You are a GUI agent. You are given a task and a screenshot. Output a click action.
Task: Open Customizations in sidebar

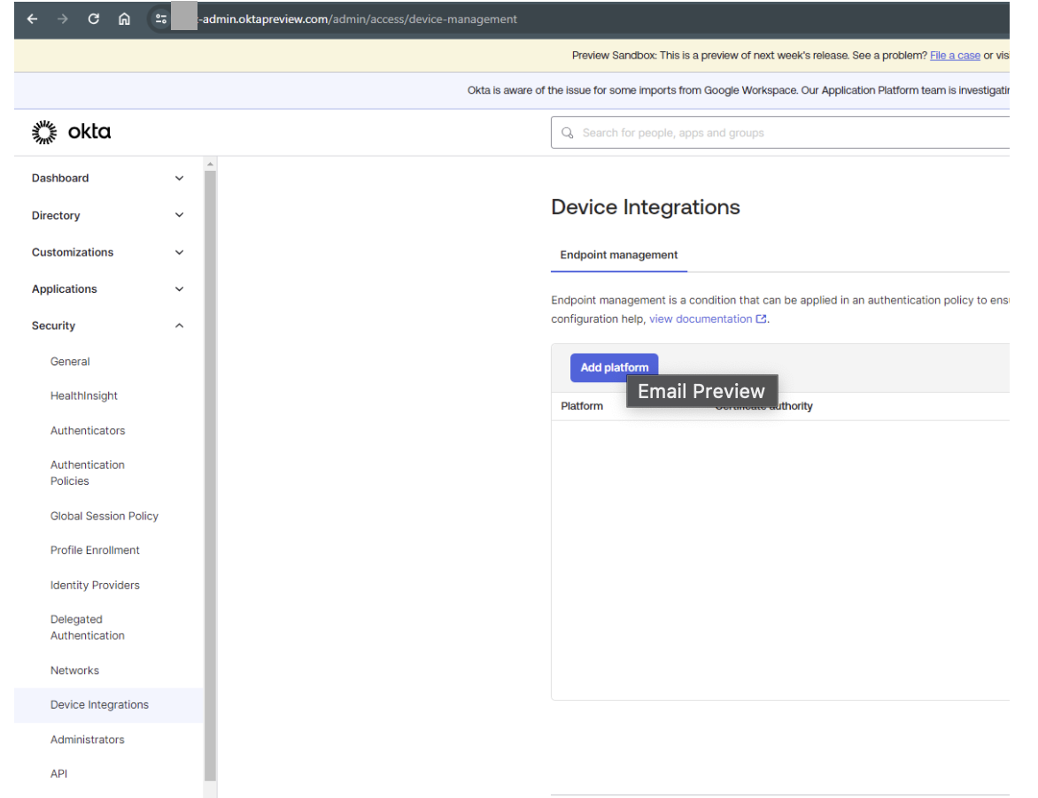coord(72,252)
